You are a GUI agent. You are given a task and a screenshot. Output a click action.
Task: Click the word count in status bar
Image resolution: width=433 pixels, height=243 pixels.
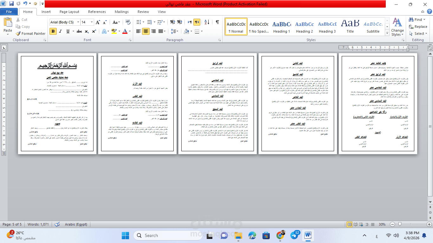point(38,224)
